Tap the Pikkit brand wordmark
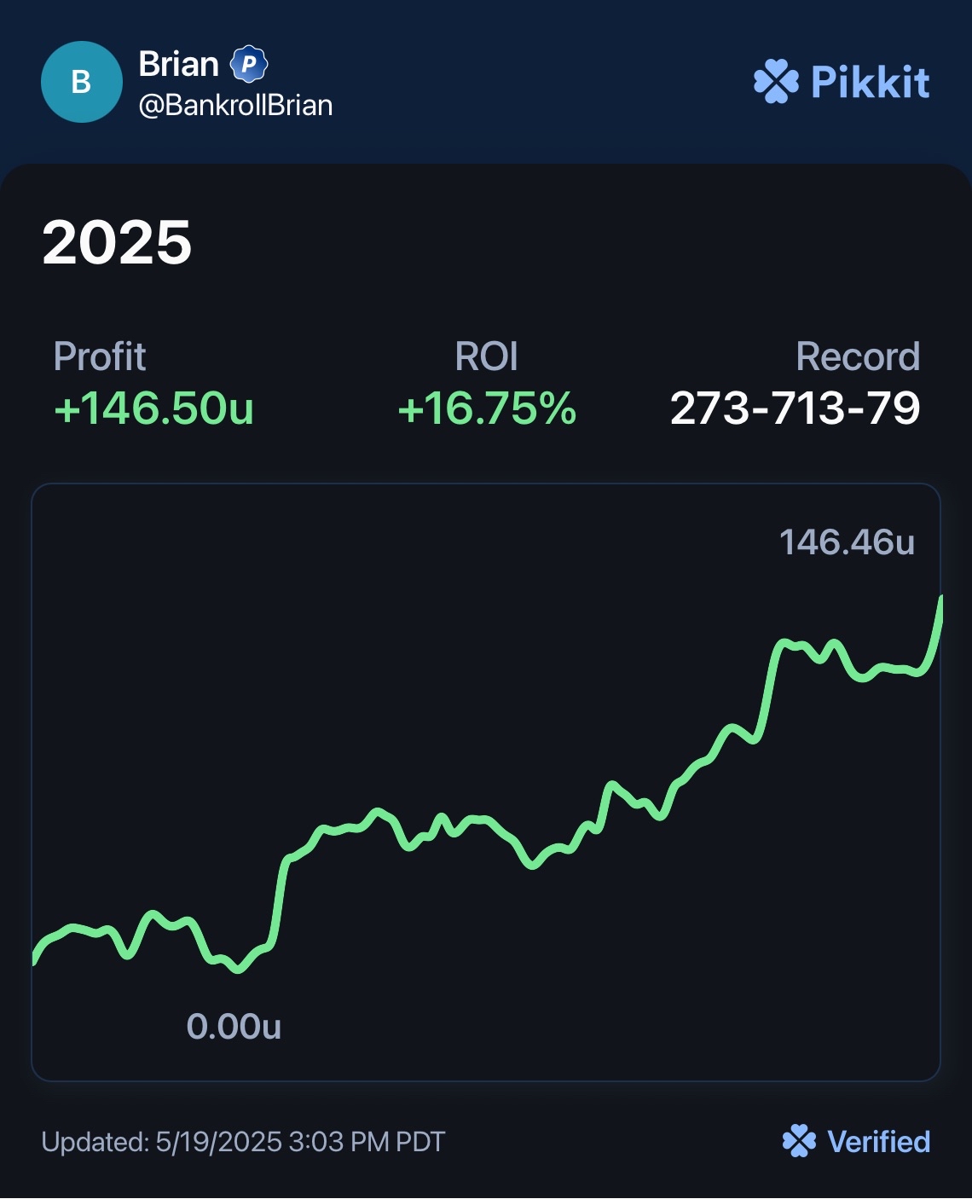The image size is (972, 1199). [870, 82]
